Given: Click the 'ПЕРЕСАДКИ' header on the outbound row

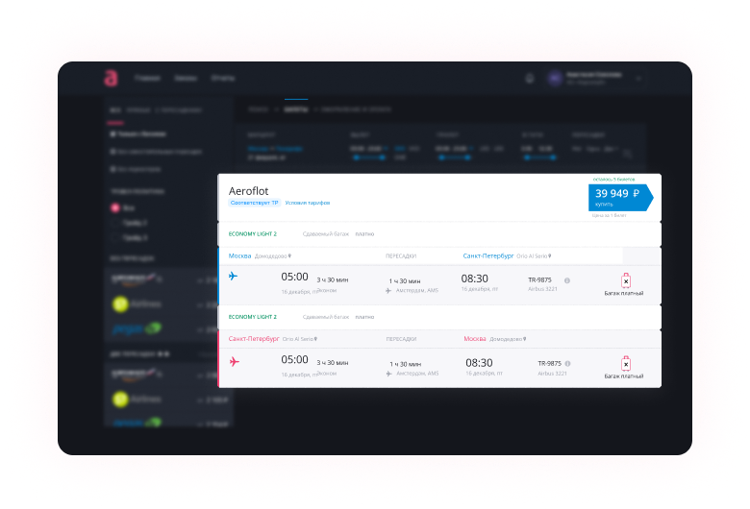Looking at the screenshot, I should coord(401,256).
